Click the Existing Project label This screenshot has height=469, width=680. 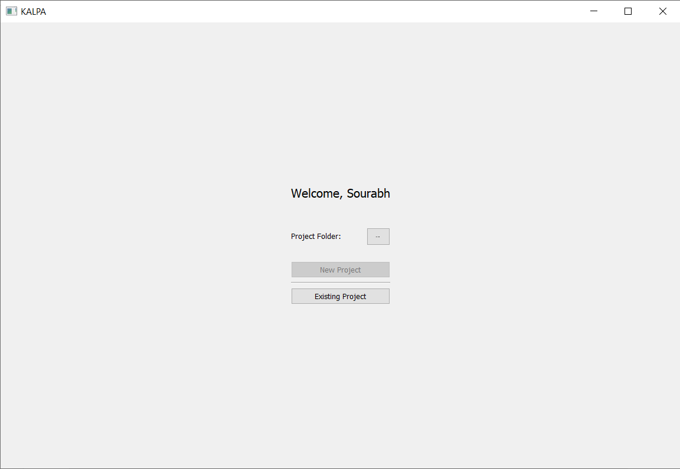pyautogui.click(x=340, y=296)
